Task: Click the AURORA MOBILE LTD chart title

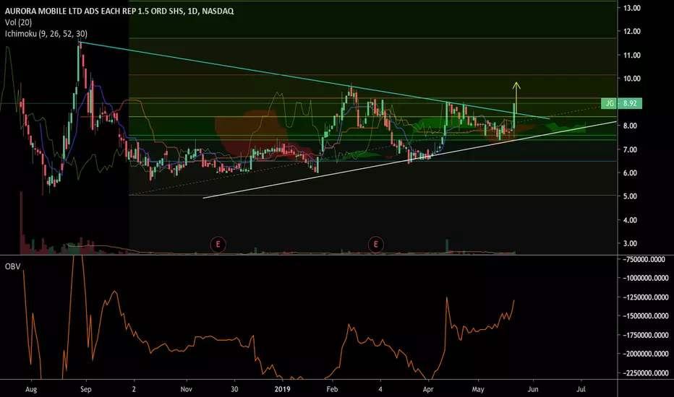Action: coord(119,11)
